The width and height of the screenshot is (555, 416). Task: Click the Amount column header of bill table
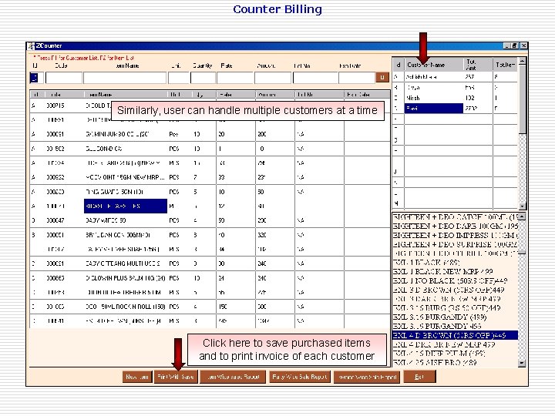[275, 95]
